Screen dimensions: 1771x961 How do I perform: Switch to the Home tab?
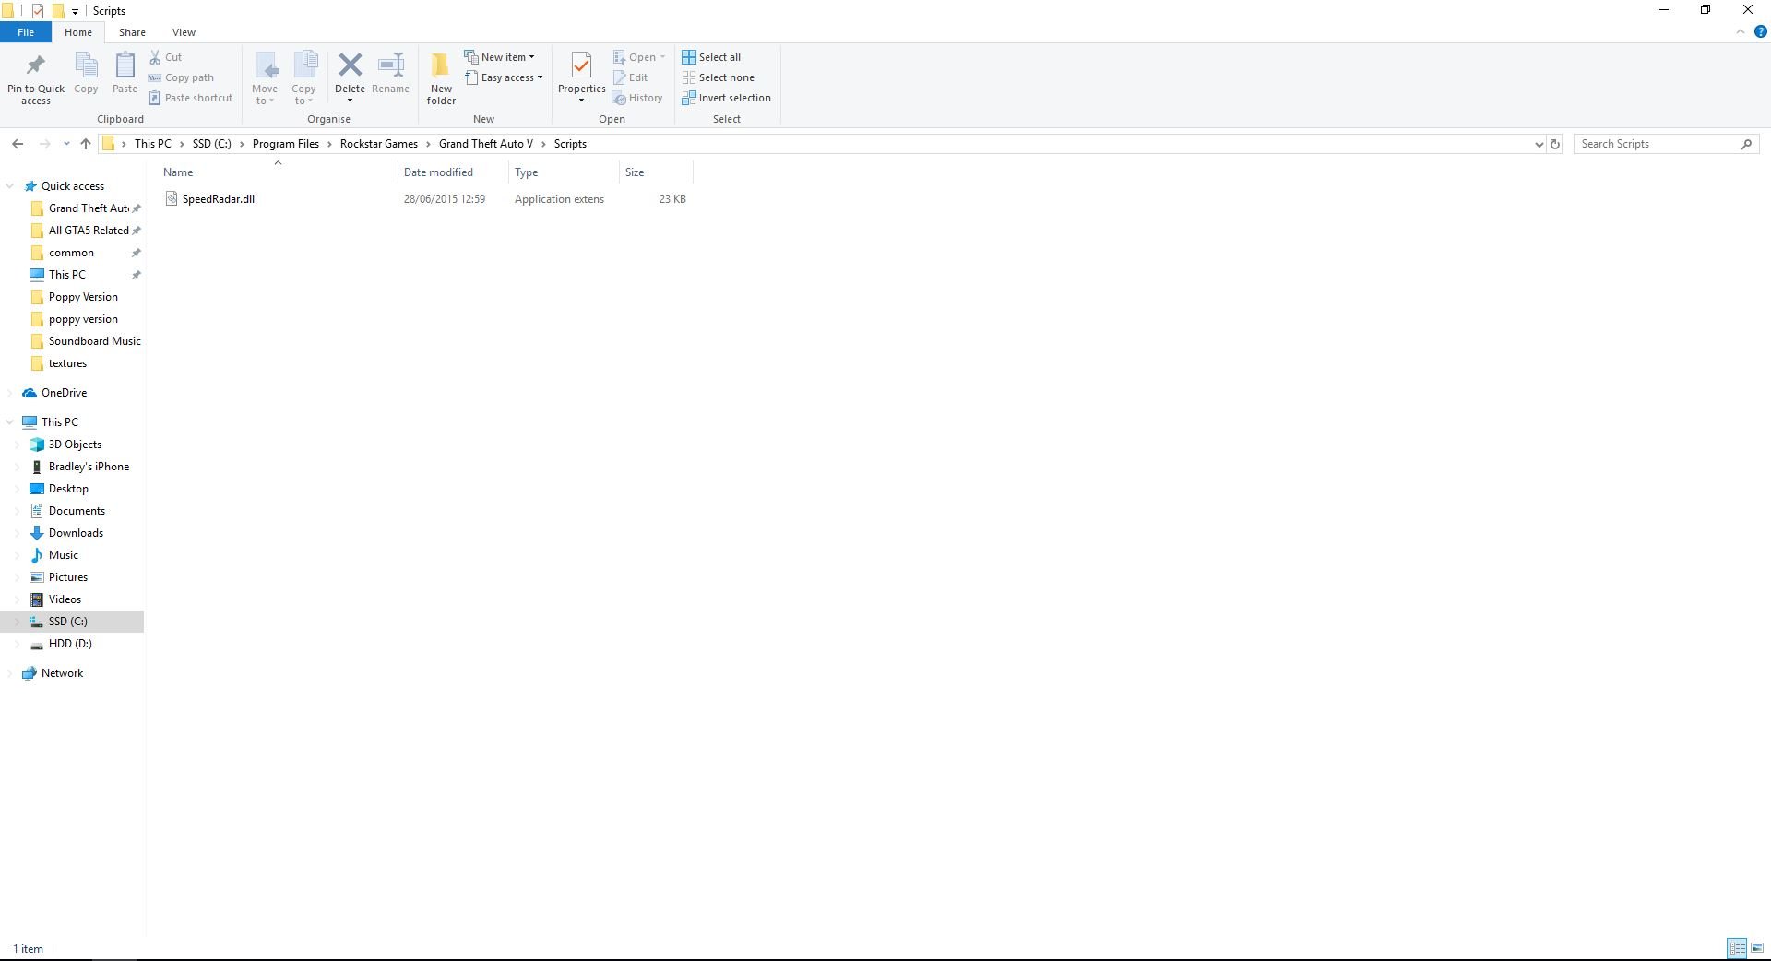78,32
